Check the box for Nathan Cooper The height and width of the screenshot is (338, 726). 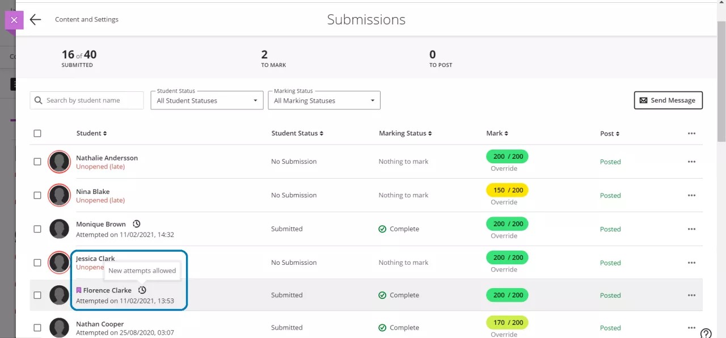click(x=37, y=328)
